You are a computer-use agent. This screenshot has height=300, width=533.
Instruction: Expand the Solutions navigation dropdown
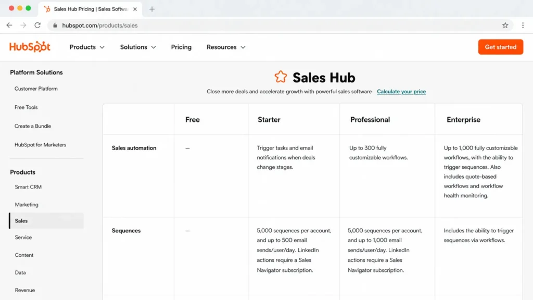click(138, 47)
